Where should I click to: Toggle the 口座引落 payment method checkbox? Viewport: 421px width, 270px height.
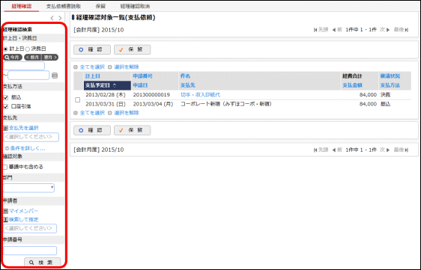pyautogui.click(x=6, y=107)
